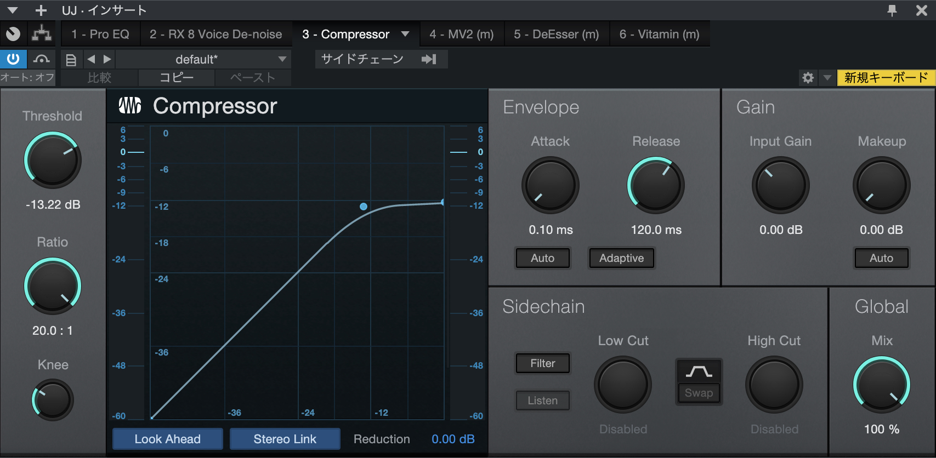Click the automation read mode icon
Image resolution: width=936 pixels, height=458 pixels.
[x=42, y=59]
